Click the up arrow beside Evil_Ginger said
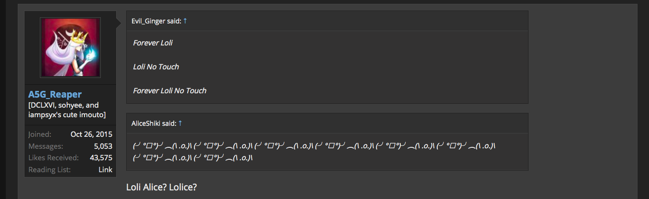The image size is (649, 199). click(185, 21)
